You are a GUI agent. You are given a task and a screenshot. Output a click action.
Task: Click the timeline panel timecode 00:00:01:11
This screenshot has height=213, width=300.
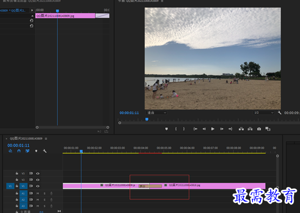pyautogui.click(x=18, y=145)
